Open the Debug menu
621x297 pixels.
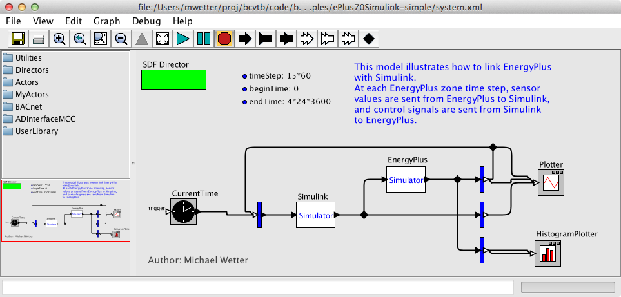146,21
